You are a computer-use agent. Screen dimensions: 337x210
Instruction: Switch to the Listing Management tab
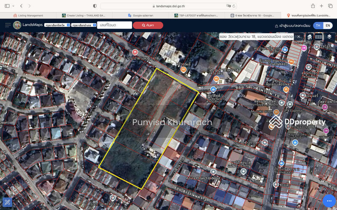point(28,16)
